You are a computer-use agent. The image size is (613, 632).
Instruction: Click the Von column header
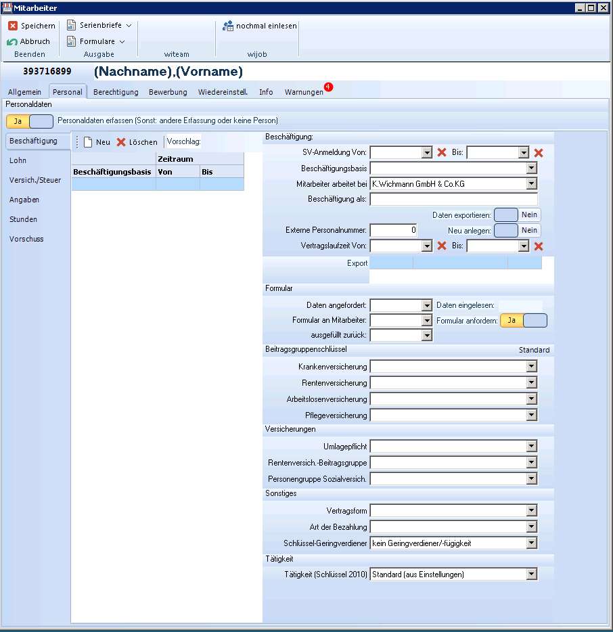[x=178, y=172]
